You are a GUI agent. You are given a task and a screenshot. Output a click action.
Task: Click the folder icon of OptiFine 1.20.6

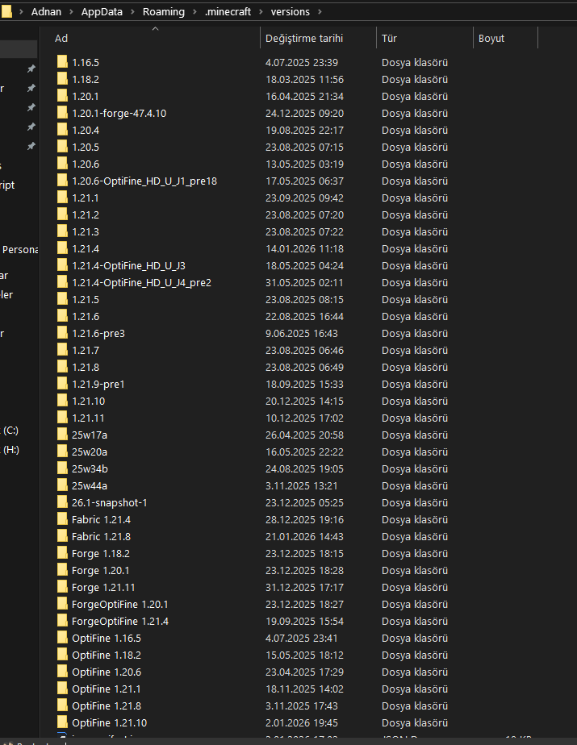pos(62,672)
